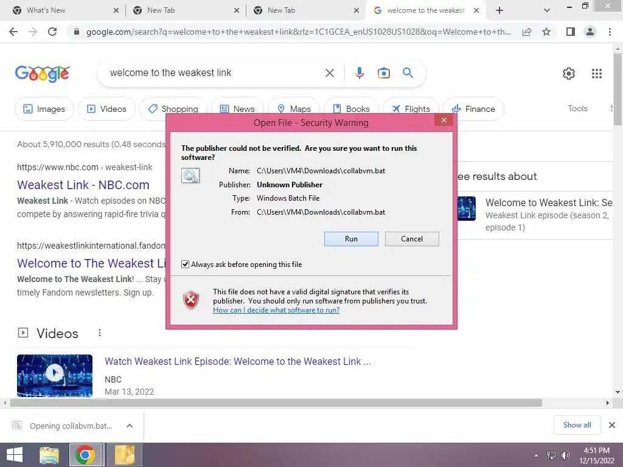Click the Chrome taskbar icon
This screenshot has height=467, width=623.
(85, 455)
